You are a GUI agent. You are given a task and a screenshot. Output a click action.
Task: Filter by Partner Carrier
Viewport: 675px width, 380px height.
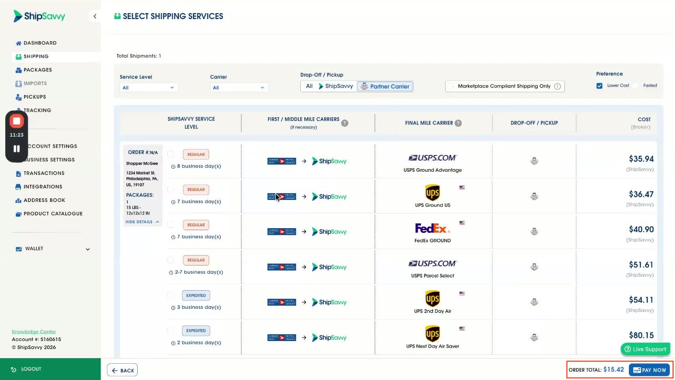pyautogui.click(x=385, y=86)
